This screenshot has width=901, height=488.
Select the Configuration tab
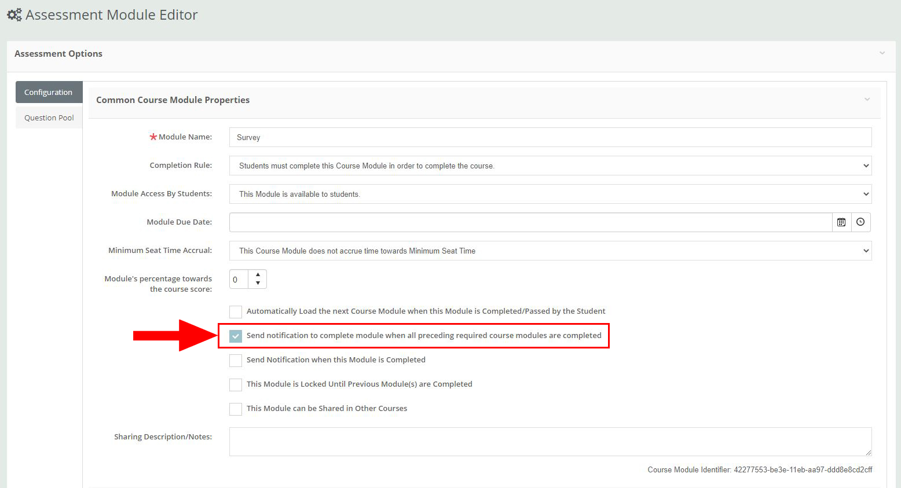(x=49, y=92)
